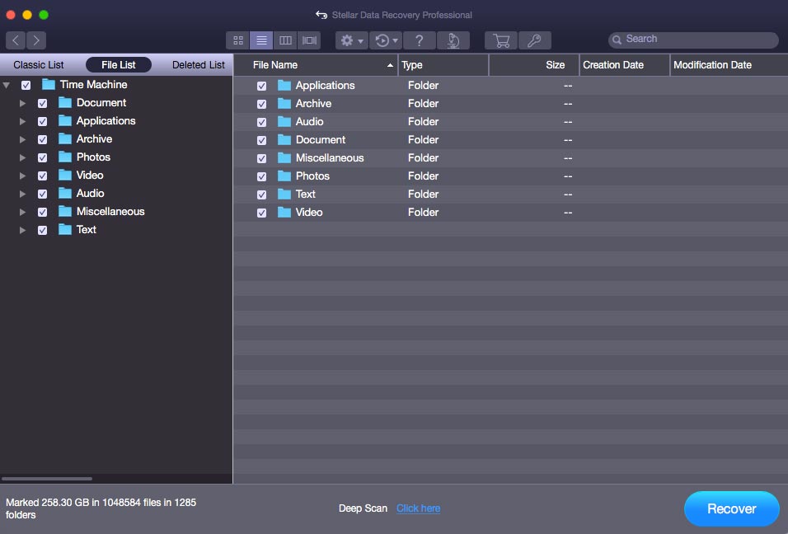Open the shopping cart to buy
This screenshot has height=534, width=788.
[501, 40]
